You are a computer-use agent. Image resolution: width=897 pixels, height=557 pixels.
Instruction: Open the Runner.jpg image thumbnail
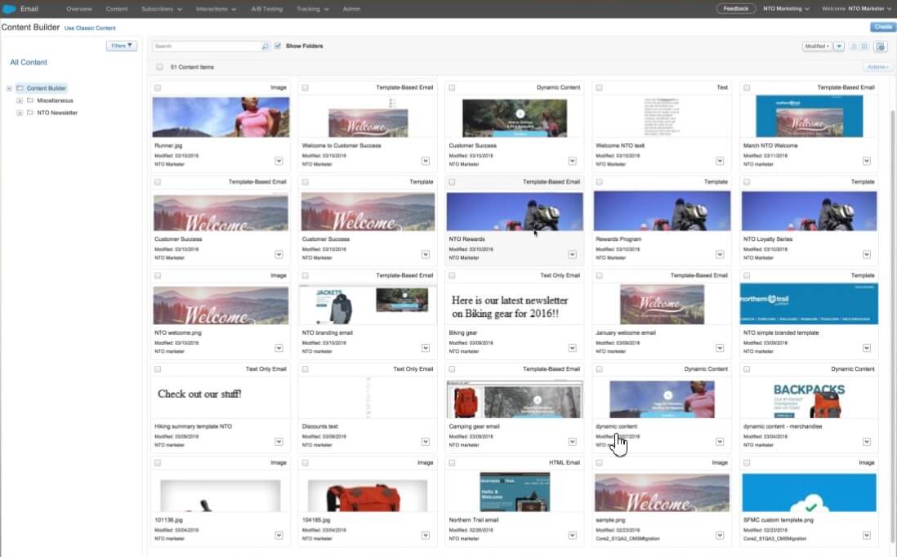click(221, 117)
